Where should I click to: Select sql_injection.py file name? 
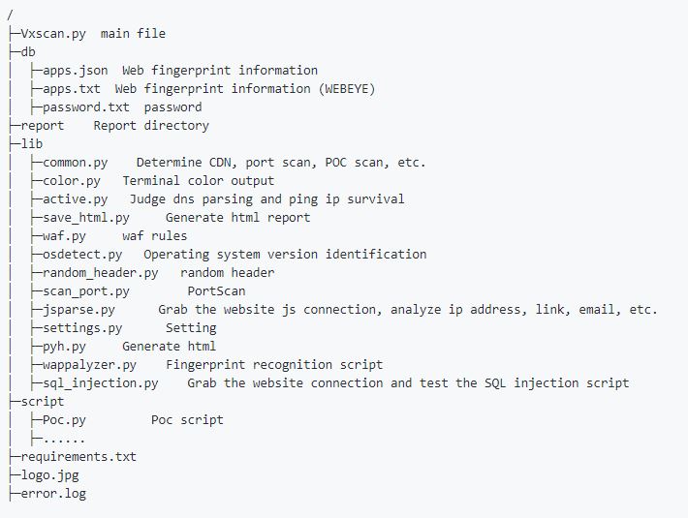tap(101, 383)
